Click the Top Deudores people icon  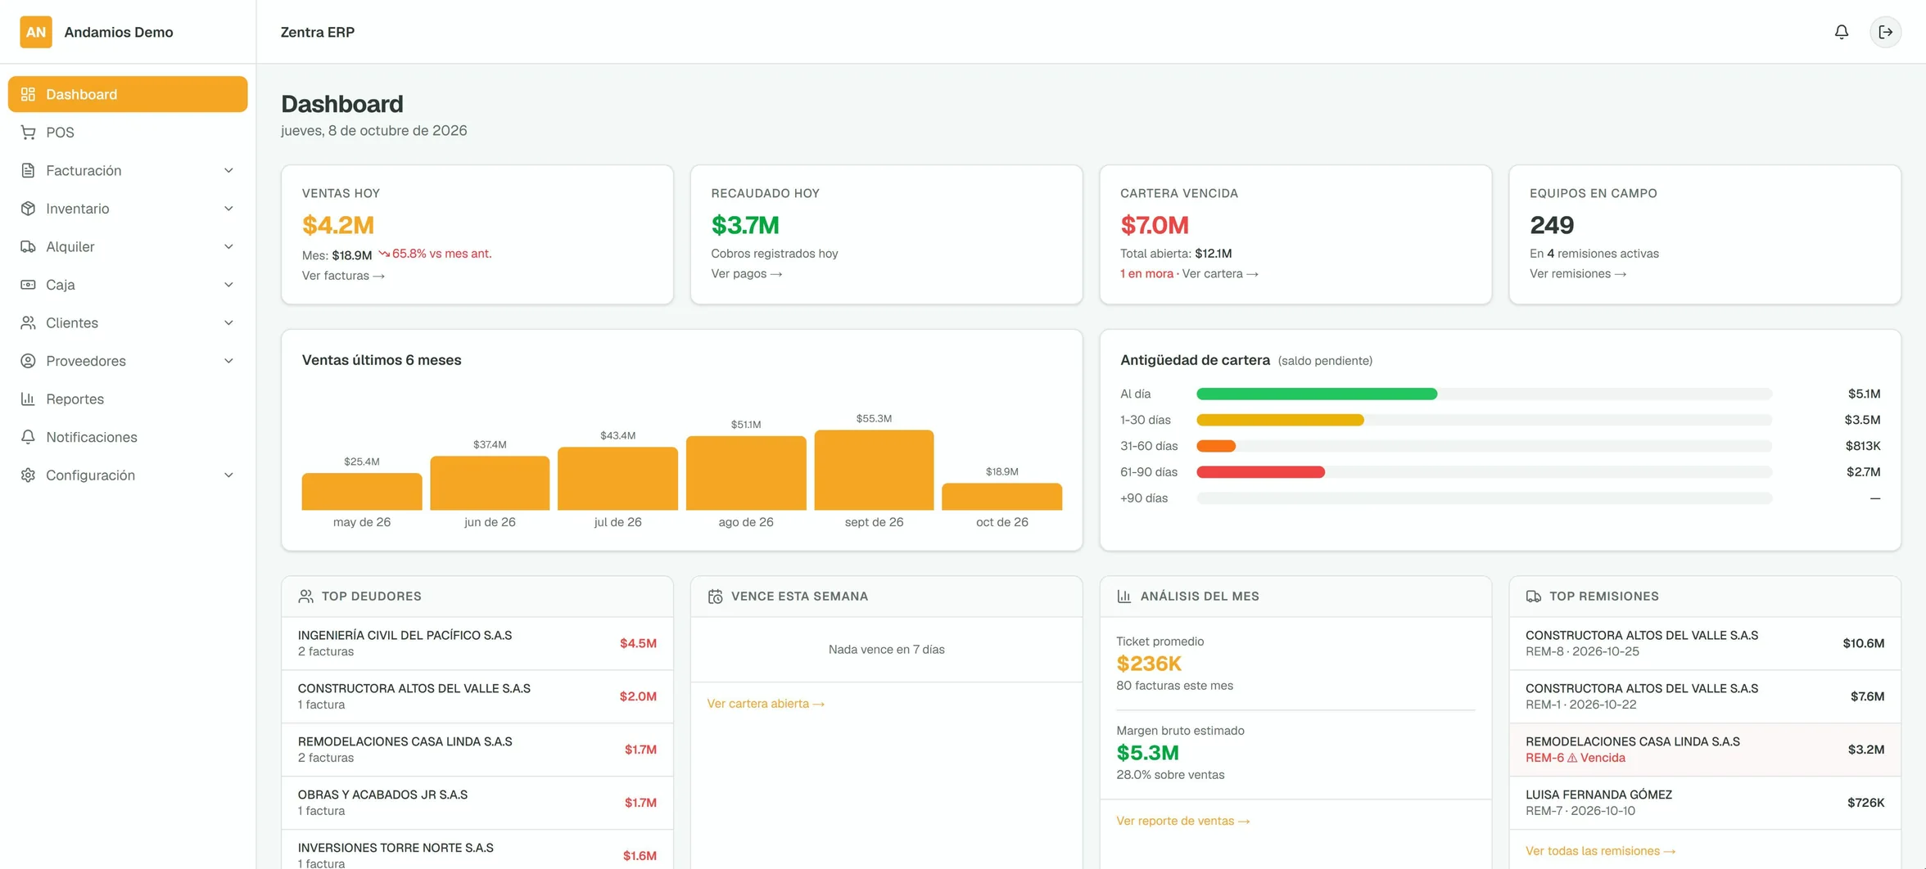[x=305, y=597]
